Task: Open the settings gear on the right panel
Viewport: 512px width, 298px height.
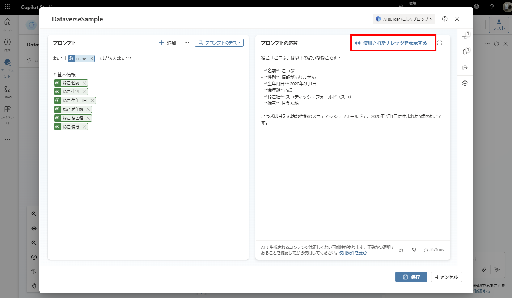Action: [465, 83]
